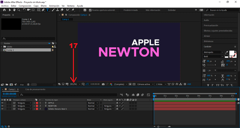Toggle the composition viewer lock icon

click(x=66, y=15)
